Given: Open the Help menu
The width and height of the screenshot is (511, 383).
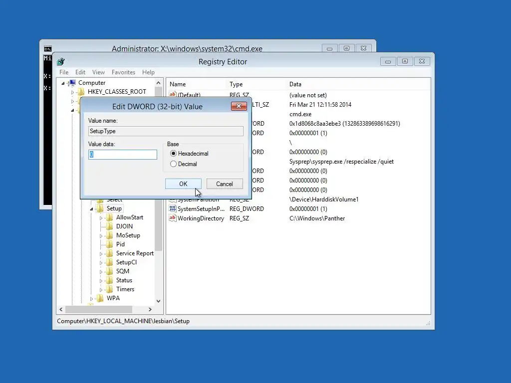Looking at the screenshot, I should pyautogui.click(x=148, y=72).
